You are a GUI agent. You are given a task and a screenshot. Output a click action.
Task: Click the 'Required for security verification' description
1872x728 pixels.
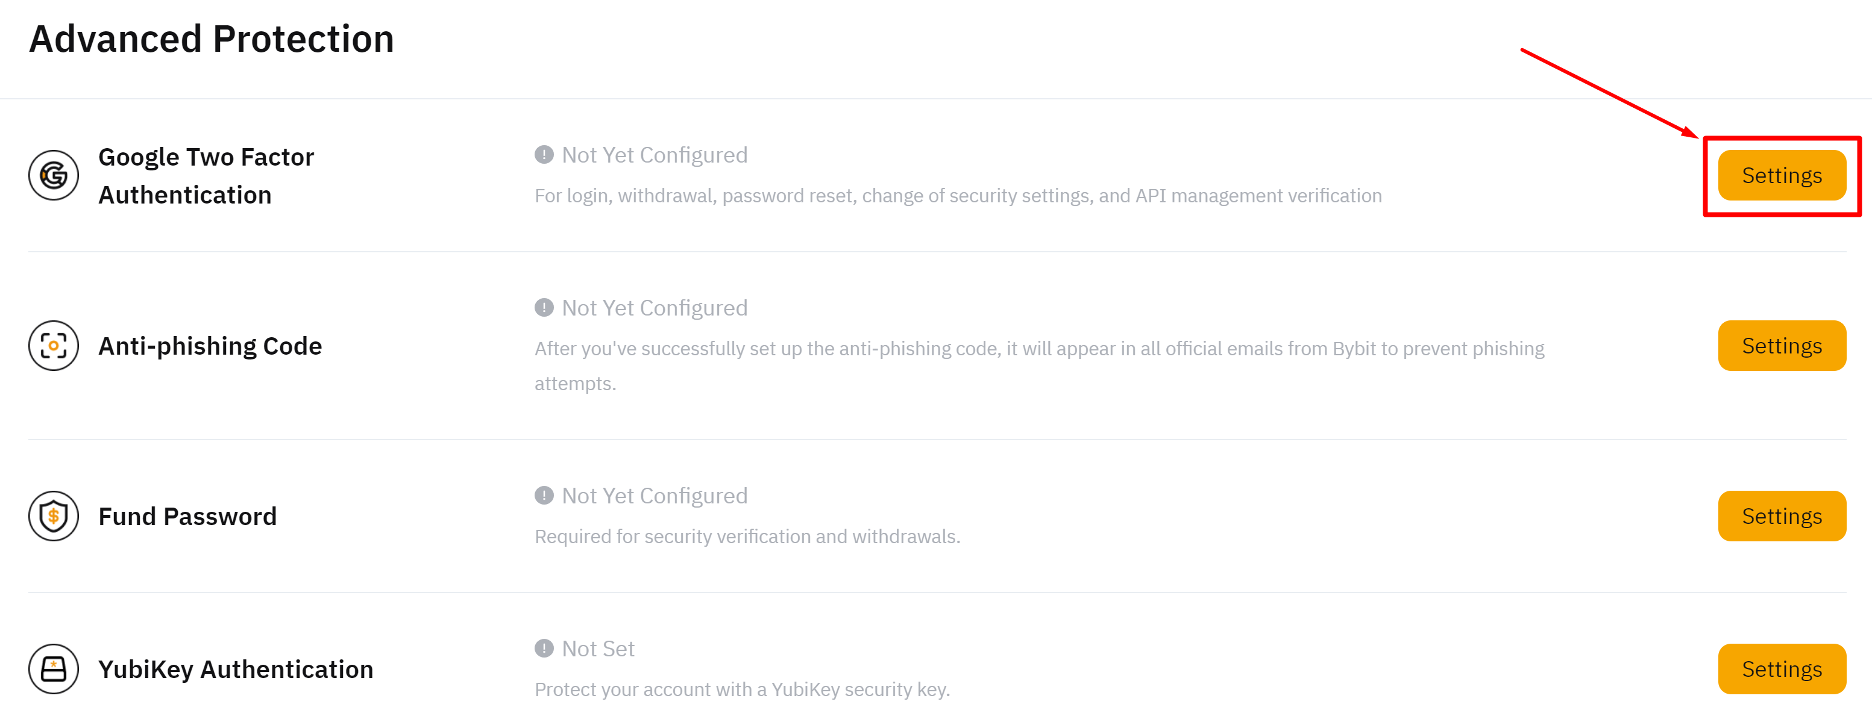point(747,537)
